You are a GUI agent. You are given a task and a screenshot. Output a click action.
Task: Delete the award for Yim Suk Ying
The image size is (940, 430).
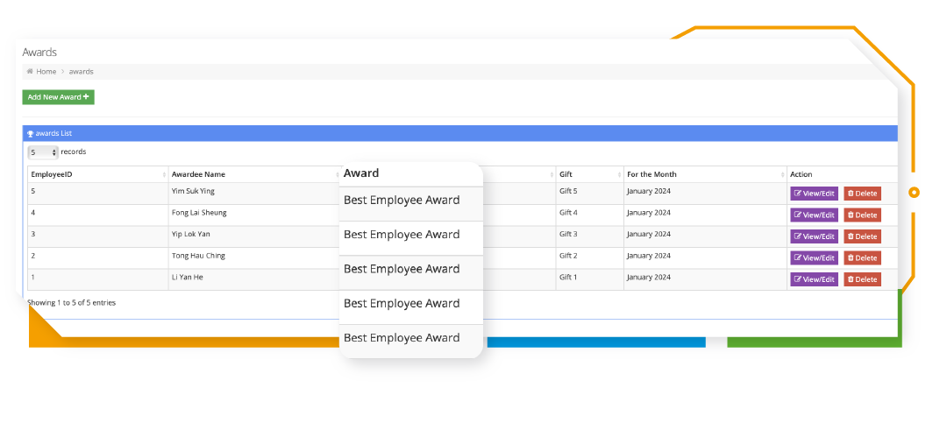[863, 194]
